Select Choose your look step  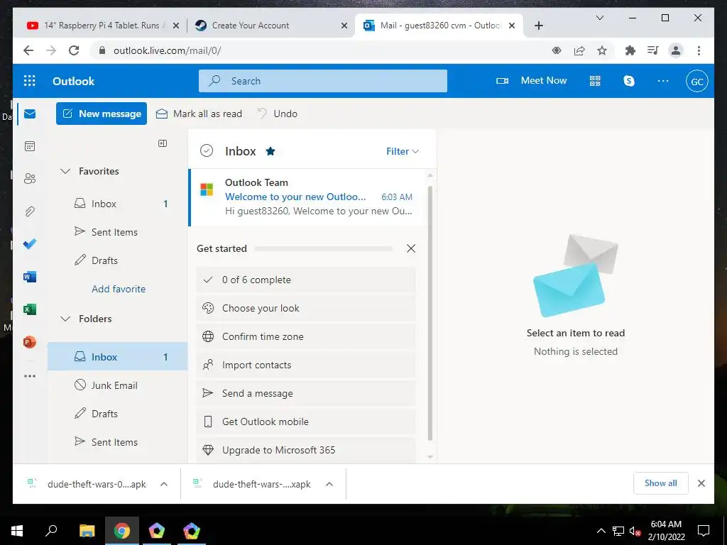[x=306, y=308]
